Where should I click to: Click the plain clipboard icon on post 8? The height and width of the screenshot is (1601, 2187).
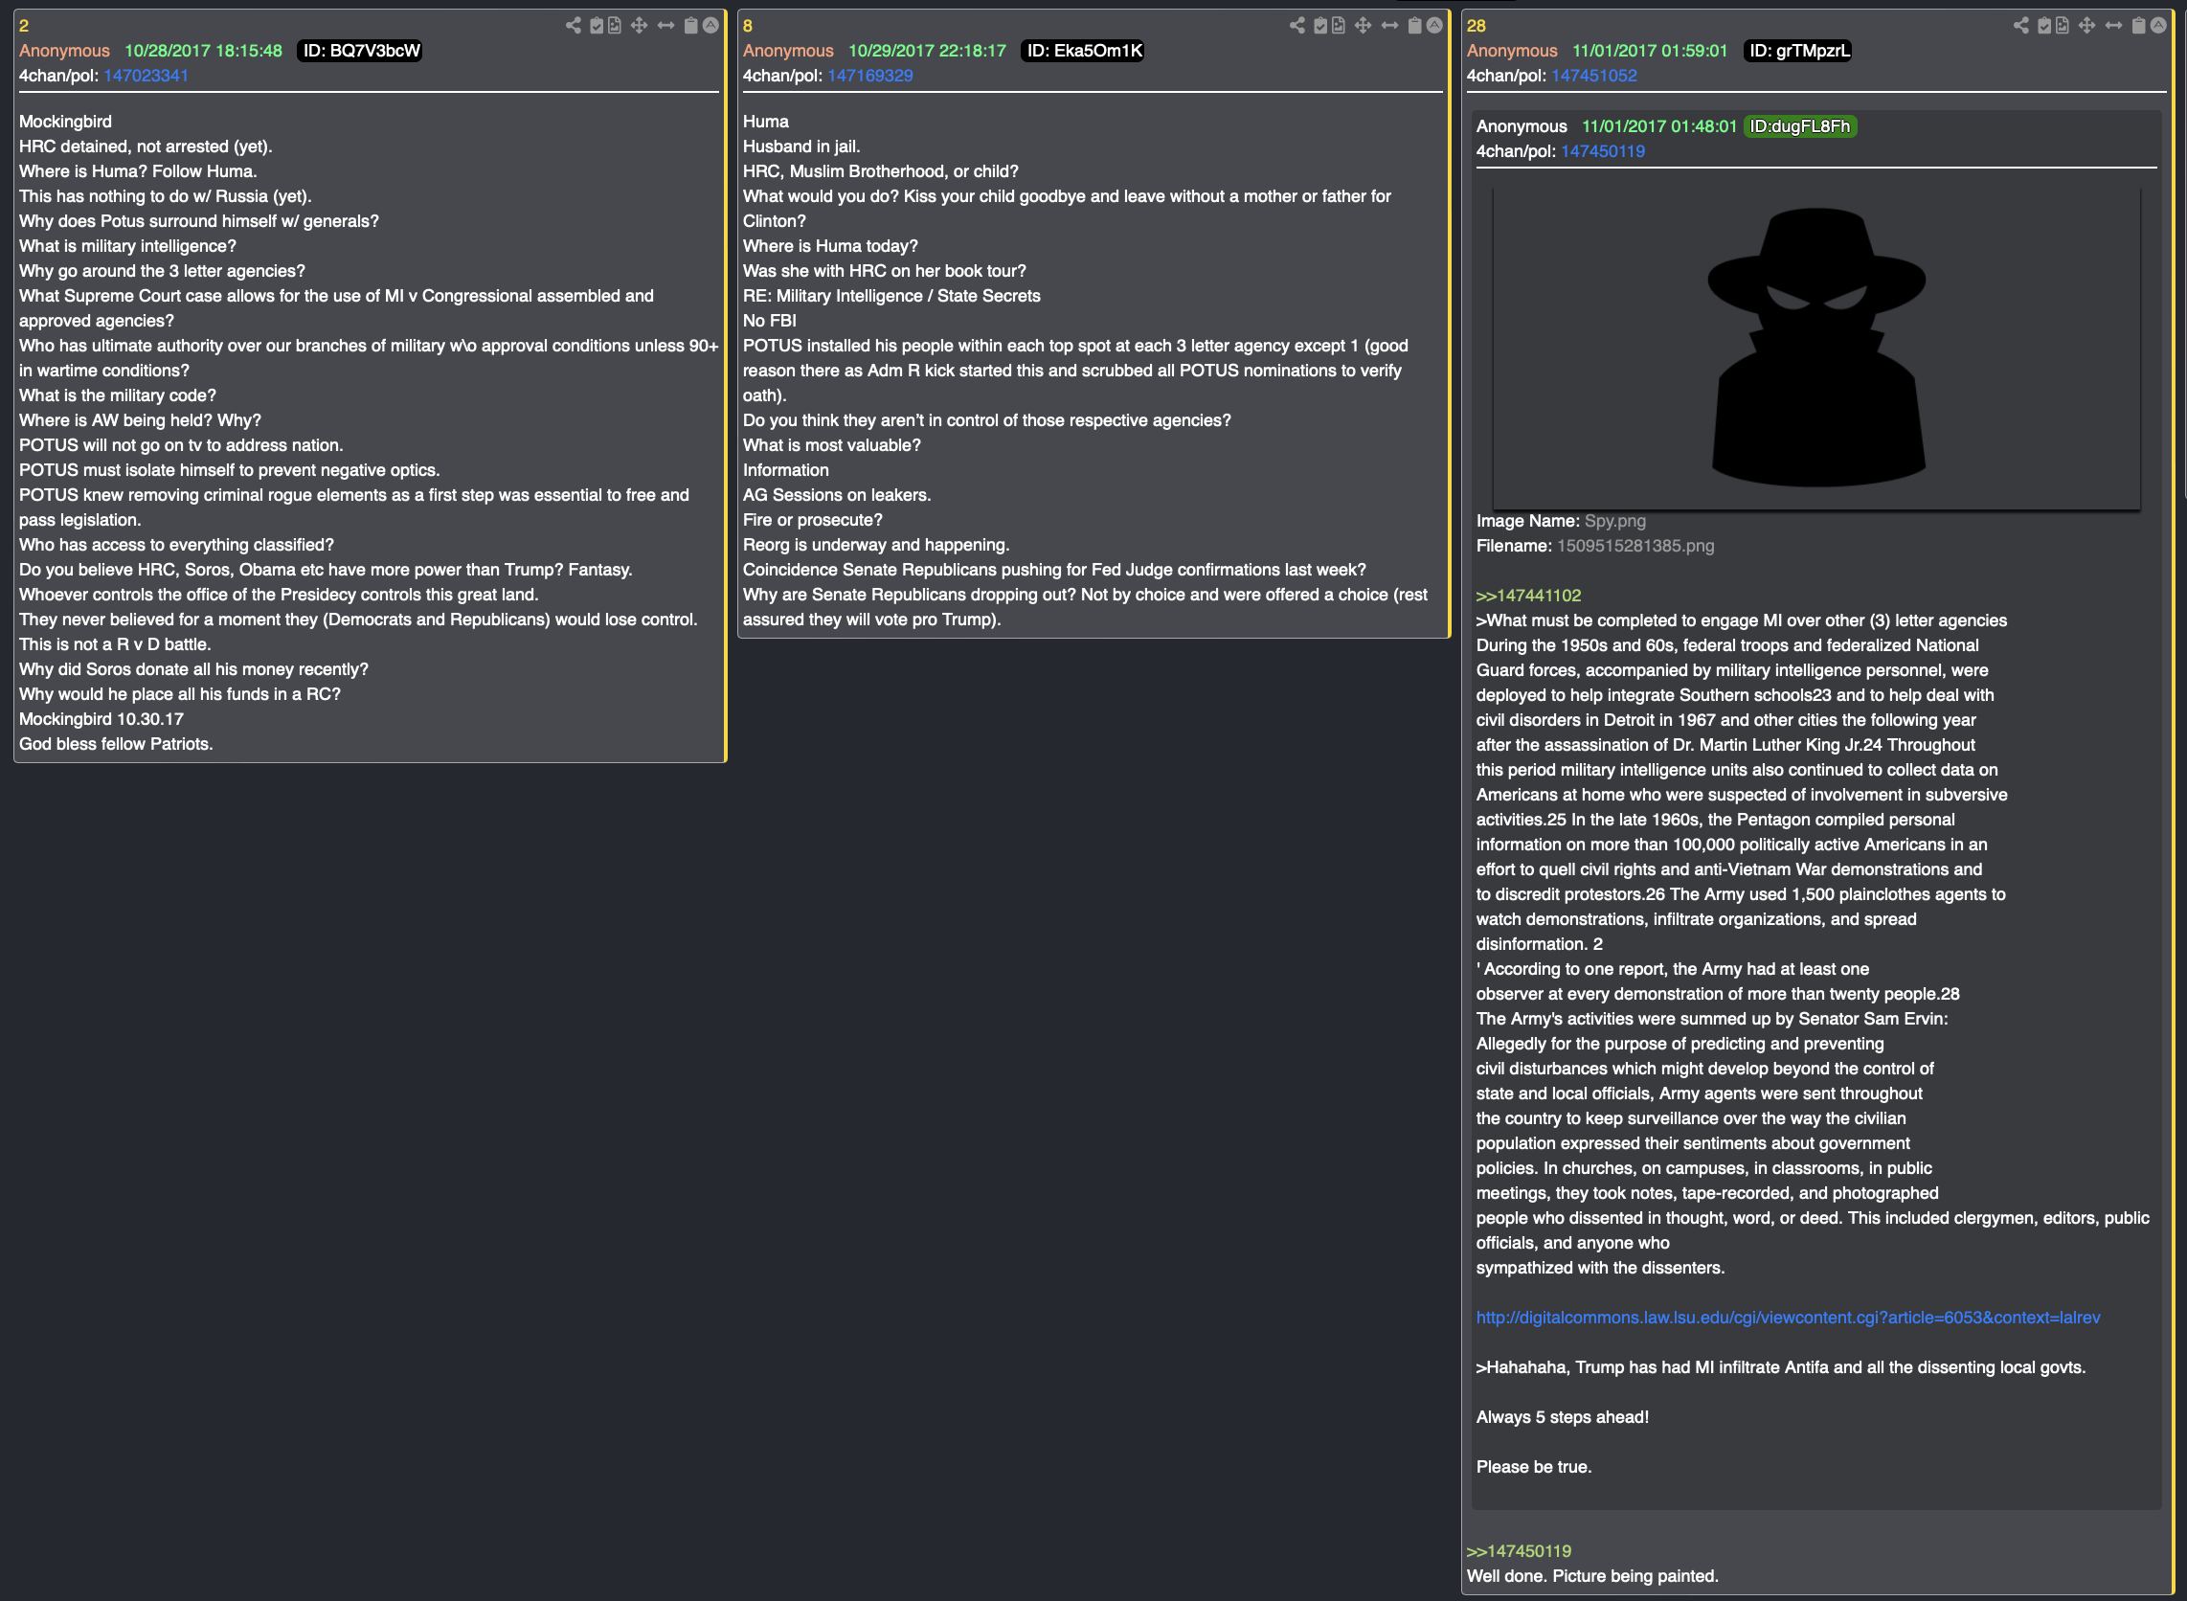1414,25
